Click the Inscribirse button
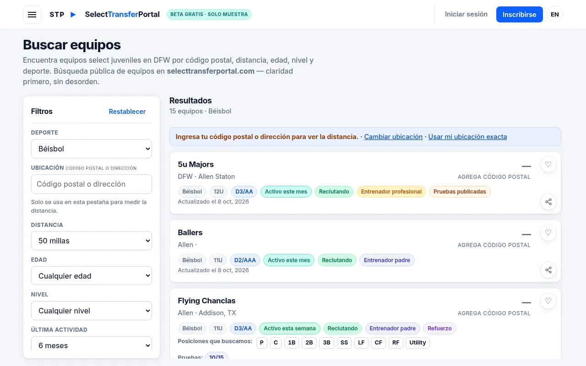This screenshot has width=586, height=366. [x=519, y=14]
